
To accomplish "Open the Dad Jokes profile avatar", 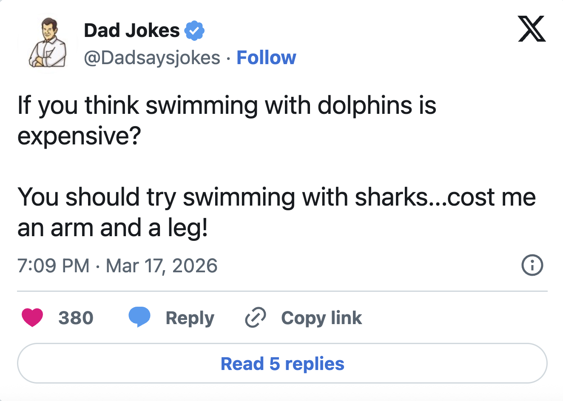I will (48, 43).
